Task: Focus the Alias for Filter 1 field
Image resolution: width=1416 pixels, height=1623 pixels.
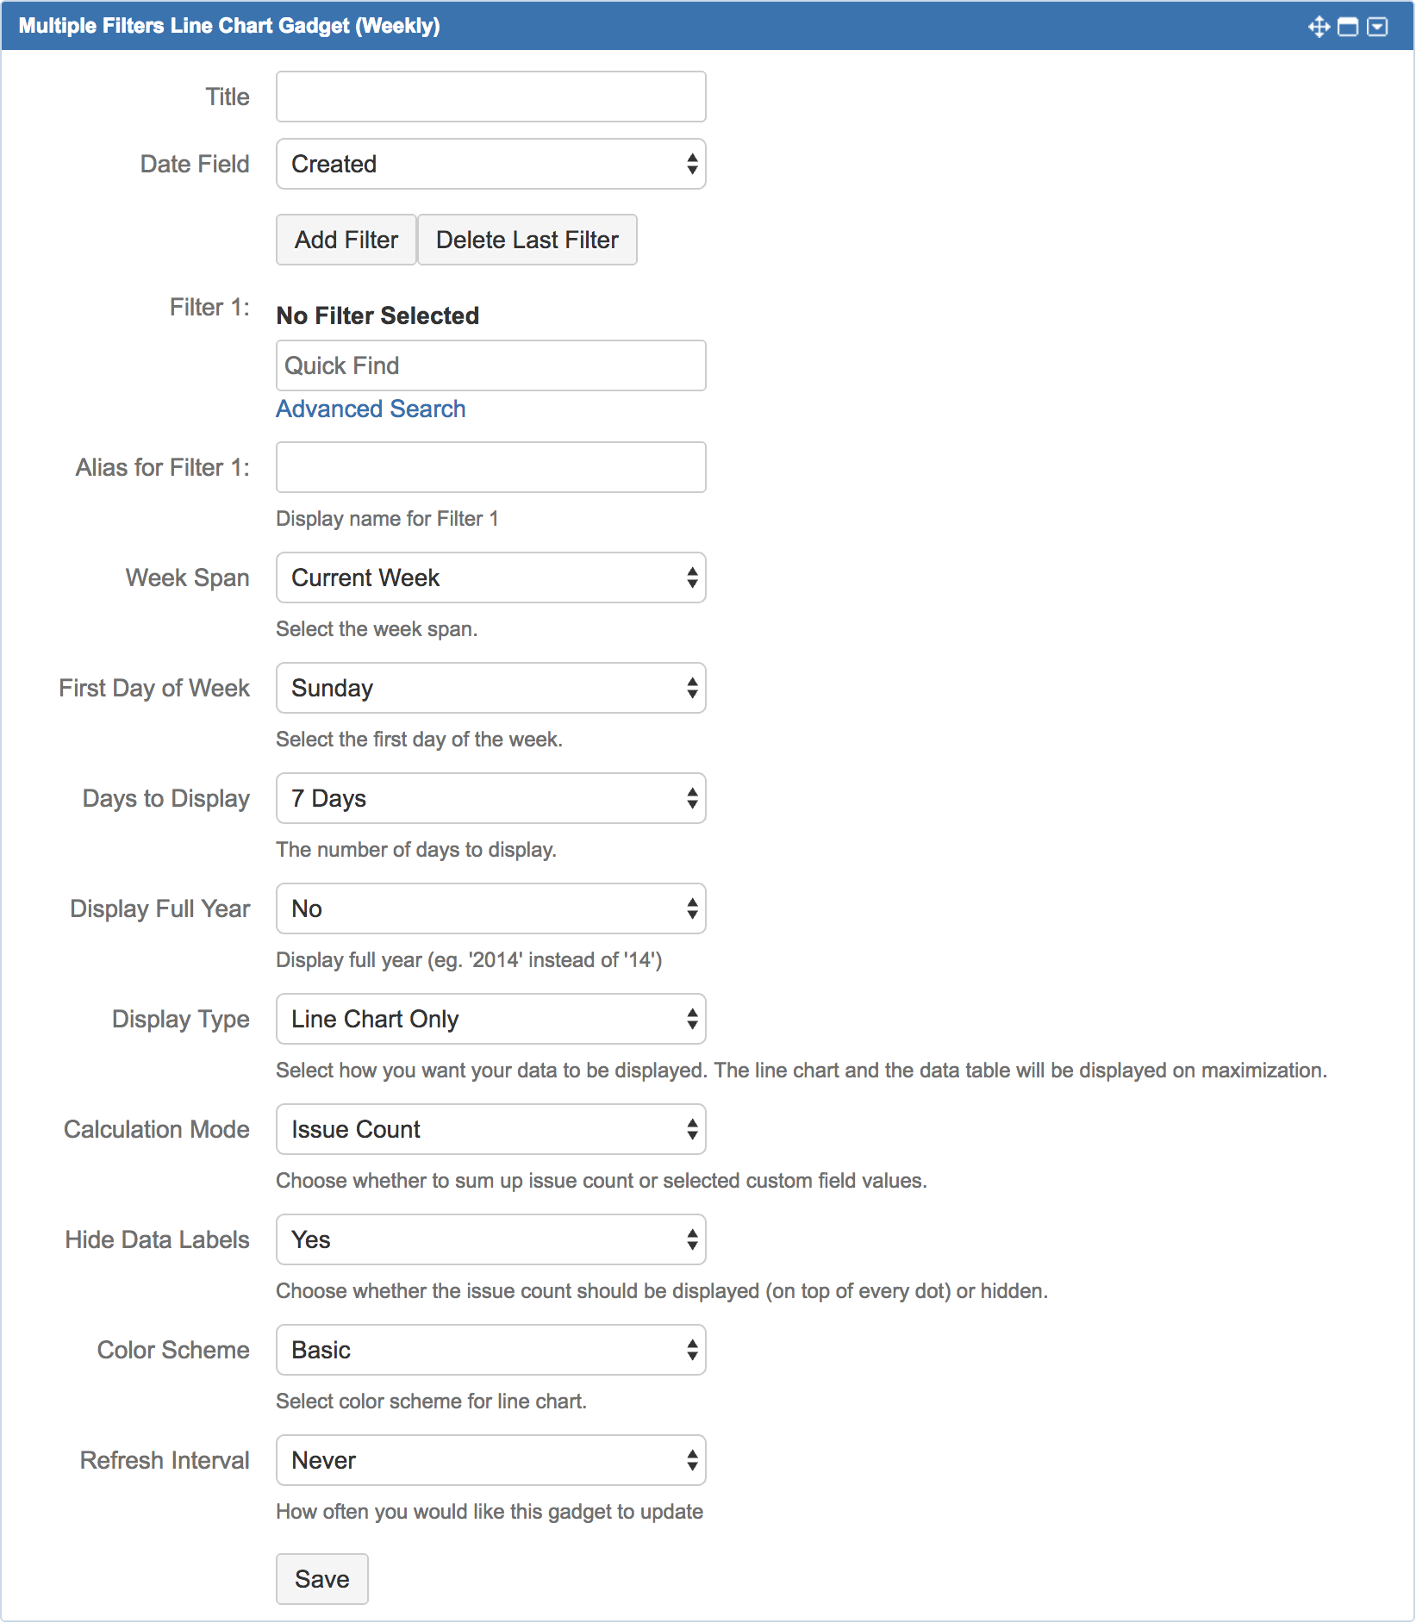Action: [x=490, y=467]
